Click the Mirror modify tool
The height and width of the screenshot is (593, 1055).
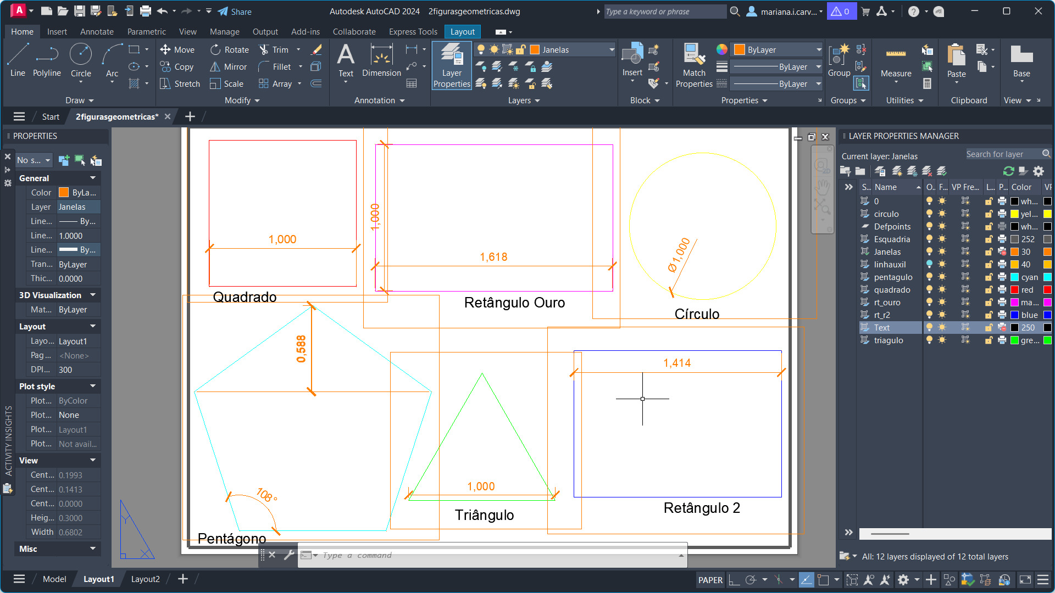click(x=229, y=67)
